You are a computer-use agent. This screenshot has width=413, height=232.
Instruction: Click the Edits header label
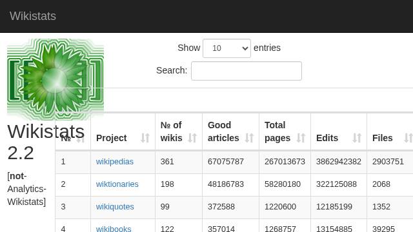pos(327,138)
